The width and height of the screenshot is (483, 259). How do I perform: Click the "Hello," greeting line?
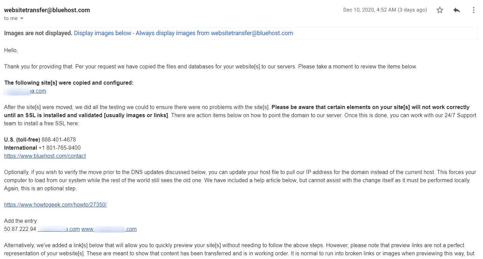11,50
